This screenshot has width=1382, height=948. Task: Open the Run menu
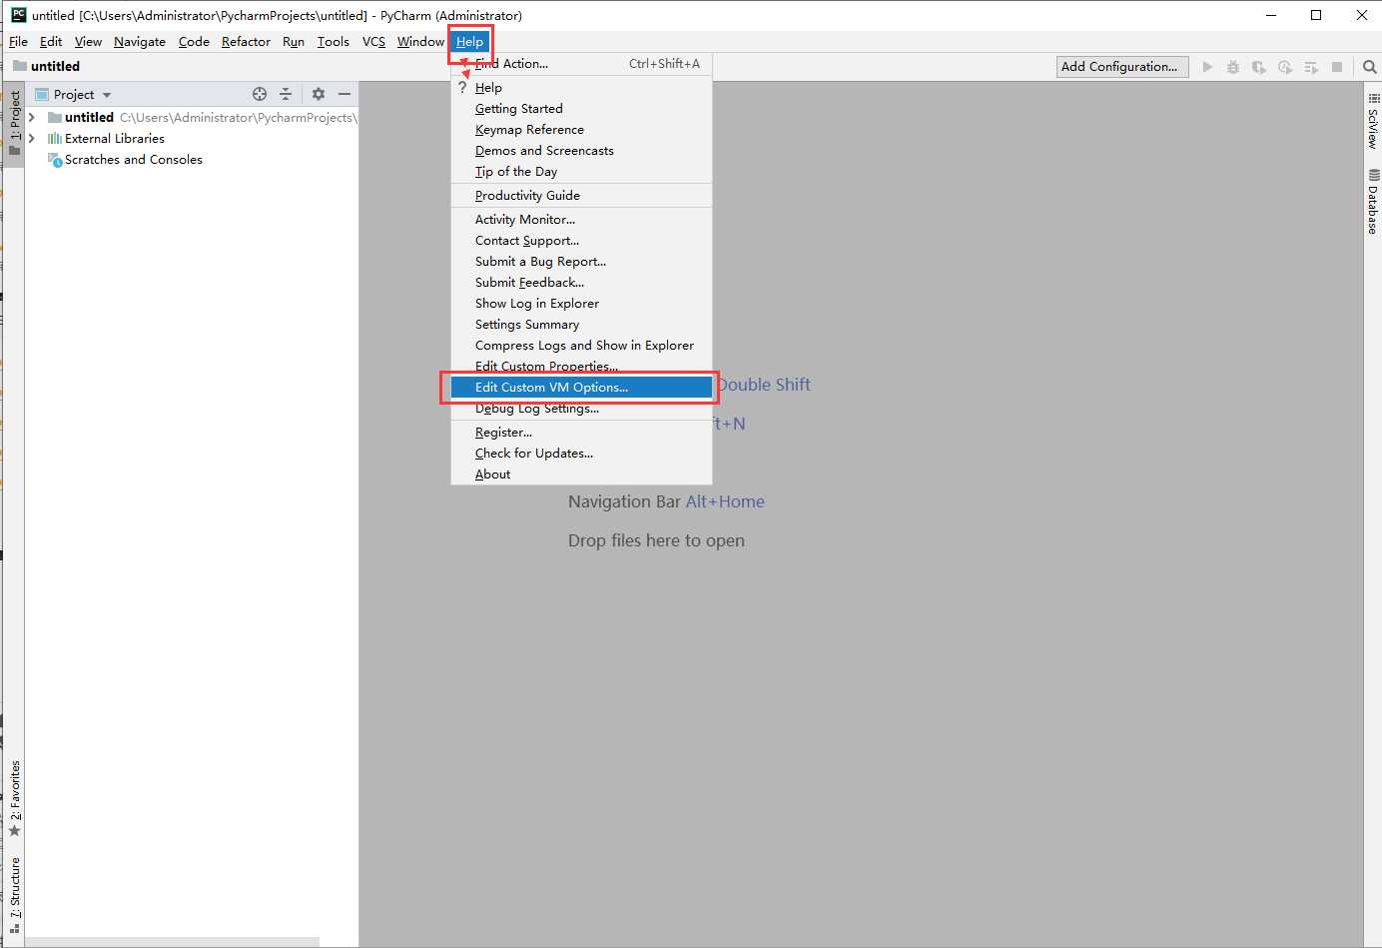294,41
